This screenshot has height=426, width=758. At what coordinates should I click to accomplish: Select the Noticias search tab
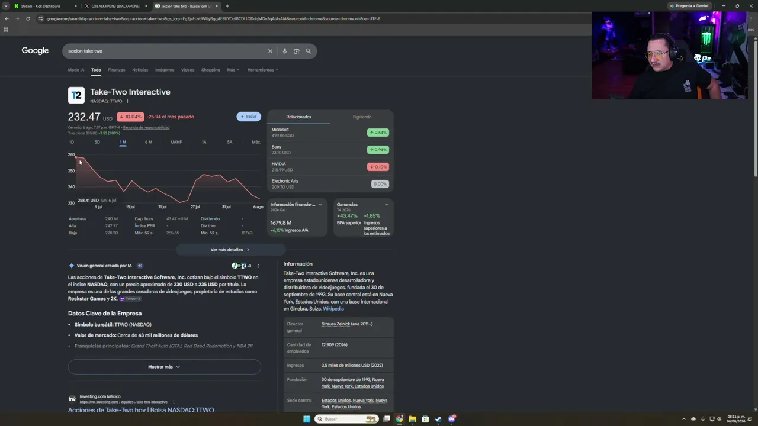140,70
